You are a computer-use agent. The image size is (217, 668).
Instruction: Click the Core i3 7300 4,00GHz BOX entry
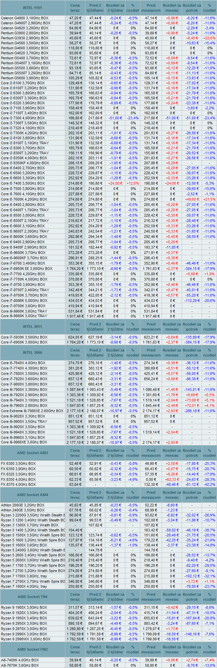23,118
